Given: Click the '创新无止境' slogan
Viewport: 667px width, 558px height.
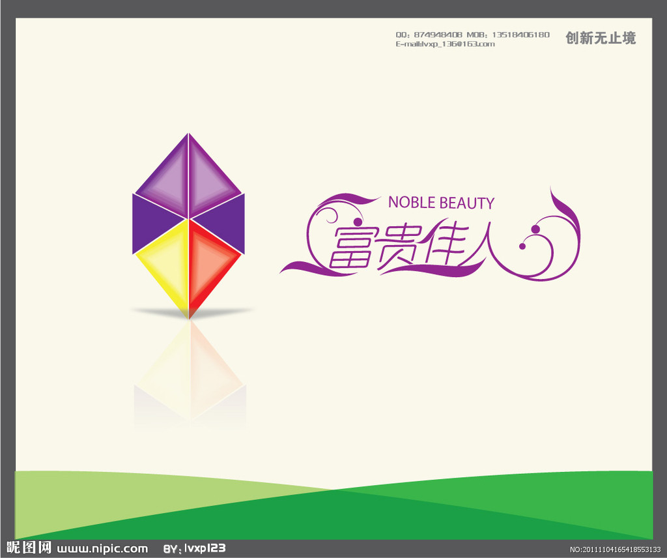Looking at the screenshot, I should [601, 38].
